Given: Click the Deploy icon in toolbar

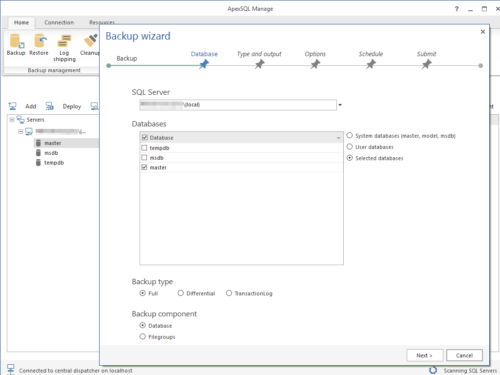Looking at the screenshot, I should (x=49, y=106).
